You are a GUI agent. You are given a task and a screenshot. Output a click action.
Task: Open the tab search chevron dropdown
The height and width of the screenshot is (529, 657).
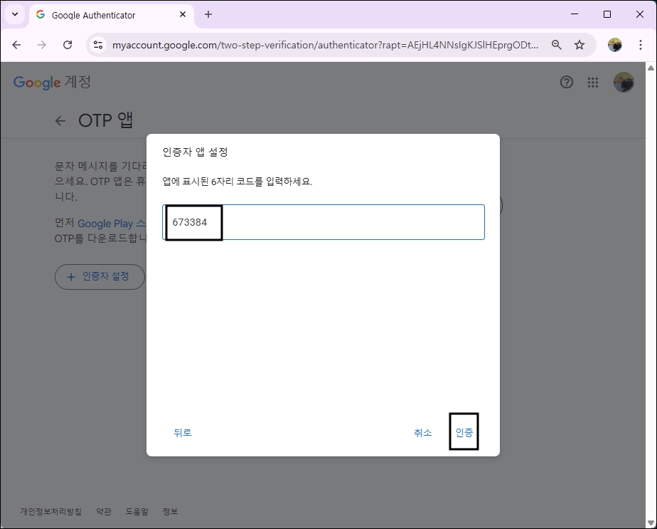pyautogui.click(x=14, y=14)
